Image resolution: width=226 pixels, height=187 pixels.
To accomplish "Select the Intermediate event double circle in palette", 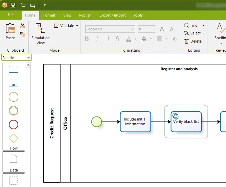I will point(14,111).
